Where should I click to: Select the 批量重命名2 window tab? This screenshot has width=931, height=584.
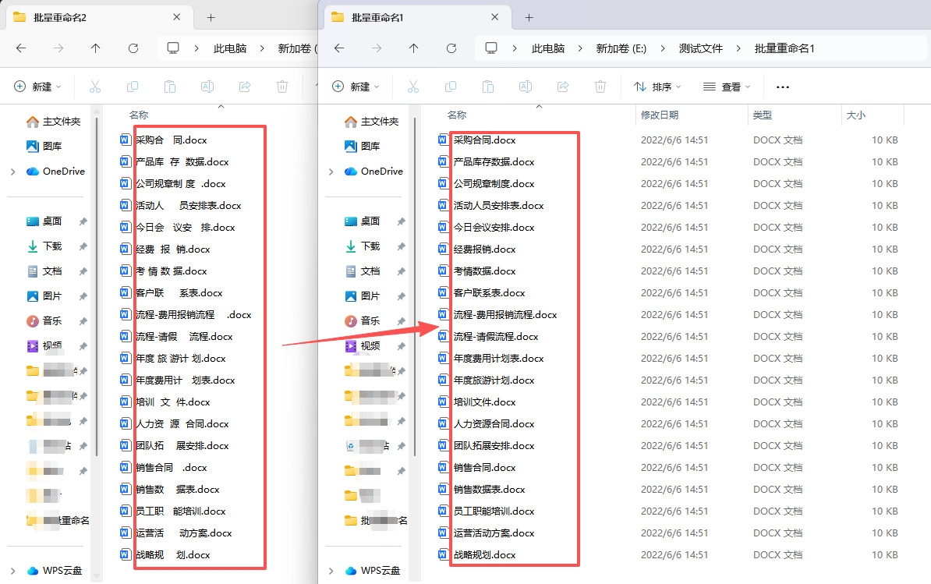coord(98,17)
